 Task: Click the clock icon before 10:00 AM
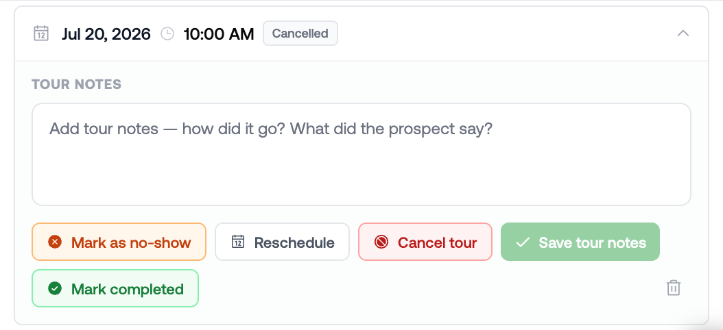(x=167, y=34)
